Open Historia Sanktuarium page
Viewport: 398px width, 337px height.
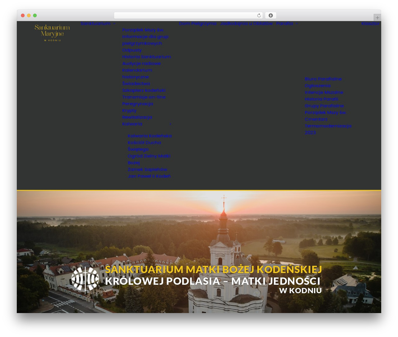pyautogui.click(x=146, y=57)
